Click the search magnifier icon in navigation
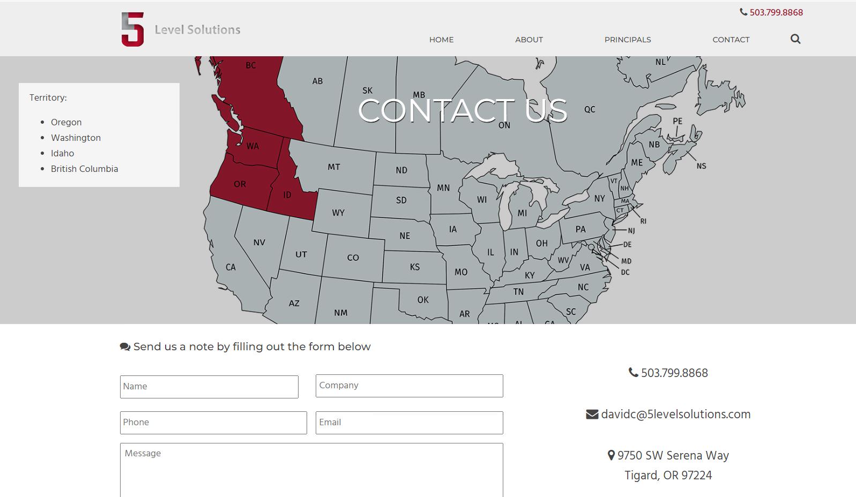Screen dimensions: 856x497 point(795,39)
